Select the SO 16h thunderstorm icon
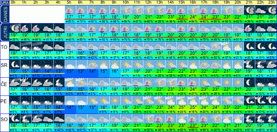Image resolution: width=277 pixels, height=132 pixels. (x=194, y=119)
